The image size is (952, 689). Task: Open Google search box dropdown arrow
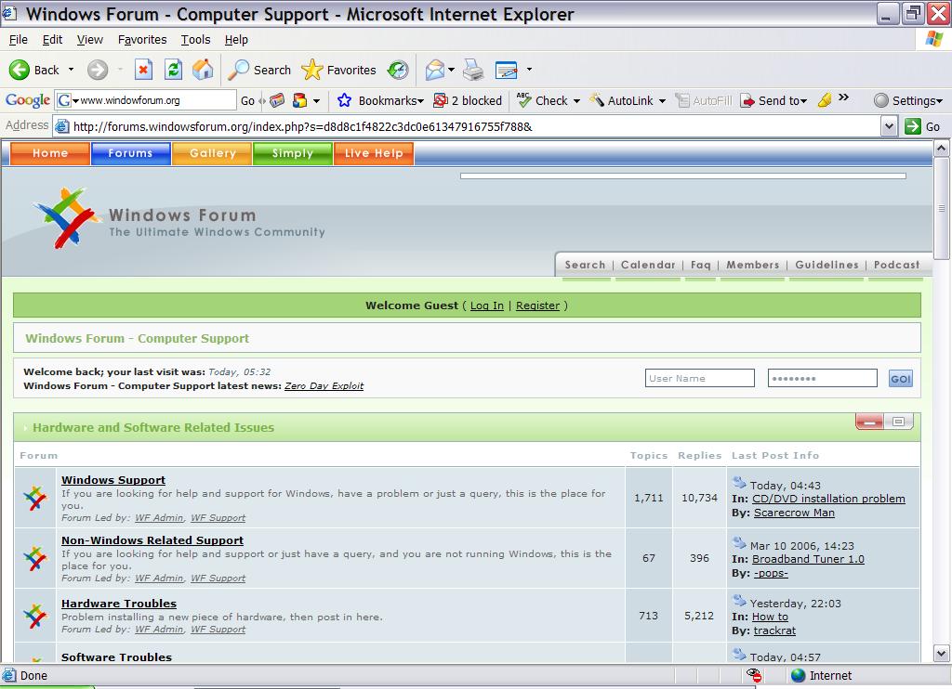click(76, 100)
